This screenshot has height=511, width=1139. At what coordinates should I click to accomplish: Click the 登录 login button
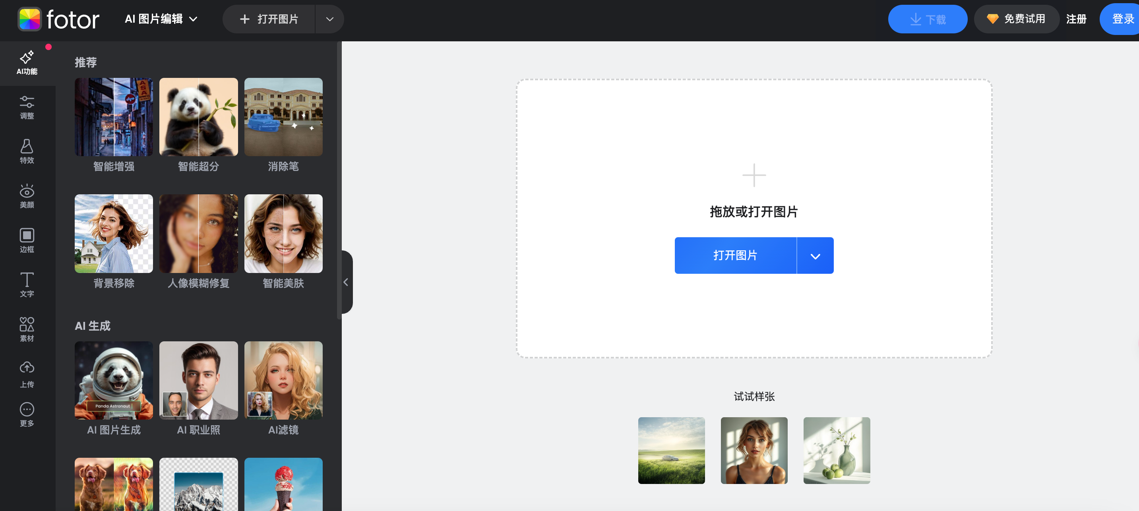click(x=1121, y=19)
